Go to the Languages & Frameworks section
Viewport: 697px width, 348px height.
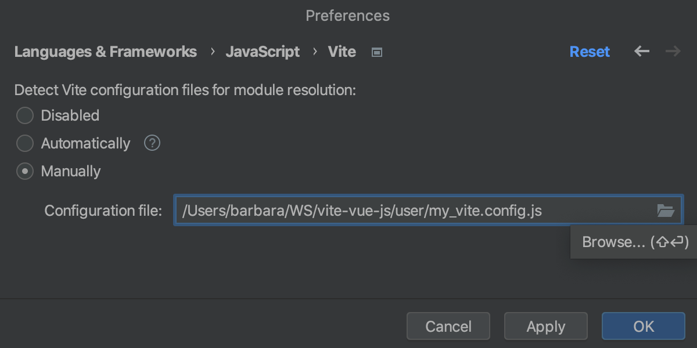tap(105, 52)
